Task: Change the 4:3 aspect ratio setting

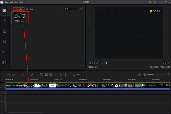Action: coord(96,67)
